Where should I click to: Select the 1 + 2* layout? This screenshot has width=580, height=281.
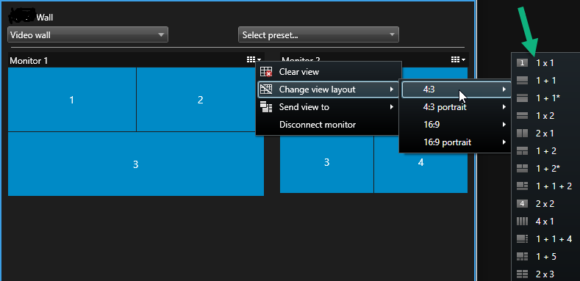(x=546, y=168)
